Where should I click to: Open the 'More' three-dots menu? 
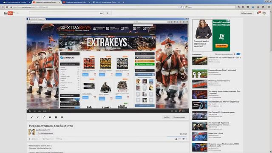pos(59,139)
